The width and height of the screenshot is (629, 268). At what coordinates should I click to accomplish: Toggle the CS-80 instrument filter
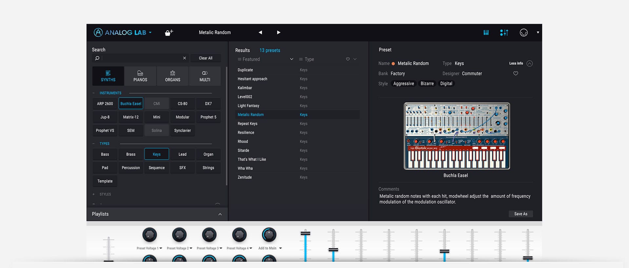182,103
